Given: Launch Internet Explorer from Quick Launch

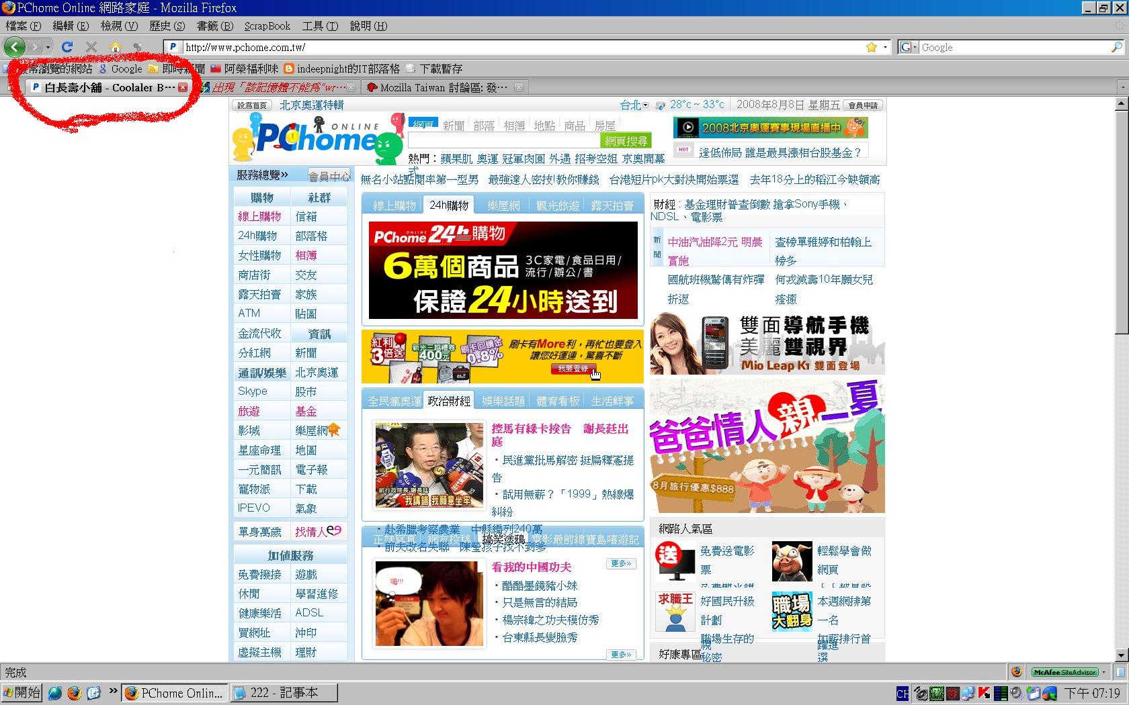Looking at the screenshot, I should click(x=54, y=692).
